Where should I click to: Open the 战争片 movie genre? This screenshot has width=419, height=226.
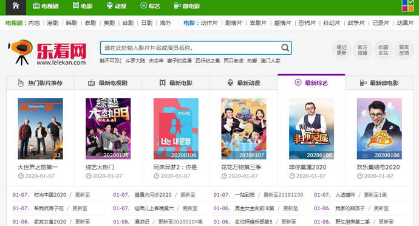(x=356, y=23)
